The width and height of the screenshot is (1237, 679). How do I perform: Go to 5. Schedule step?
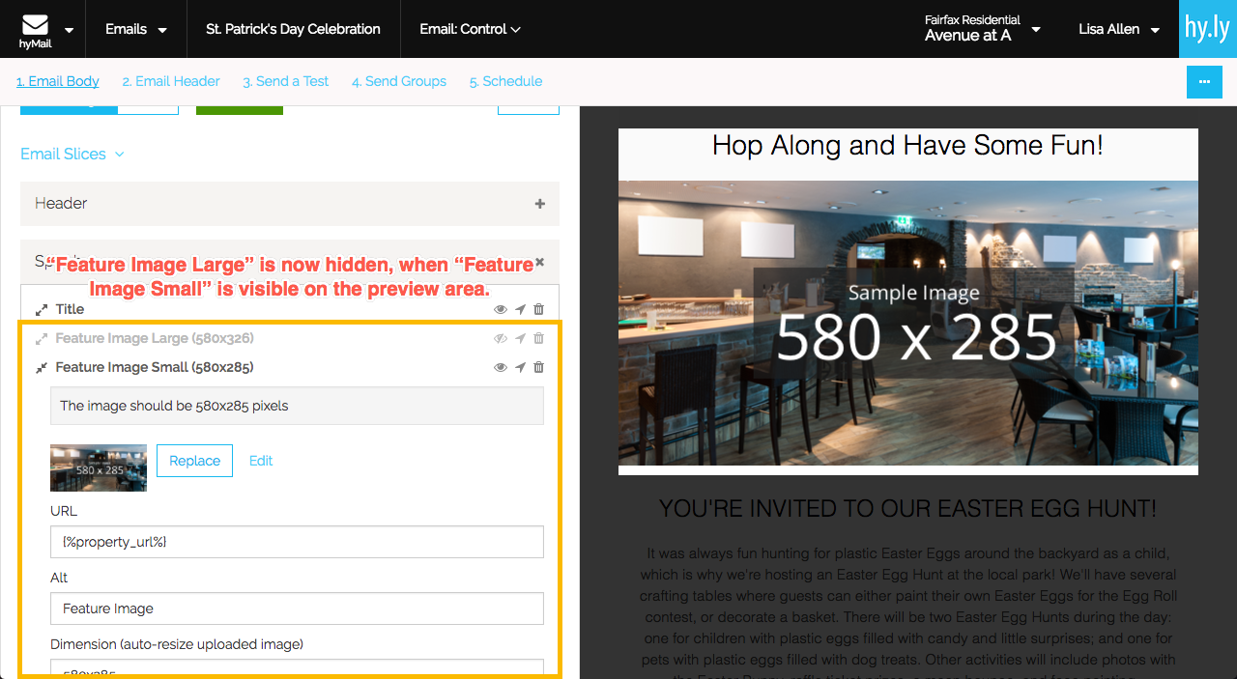505,82
